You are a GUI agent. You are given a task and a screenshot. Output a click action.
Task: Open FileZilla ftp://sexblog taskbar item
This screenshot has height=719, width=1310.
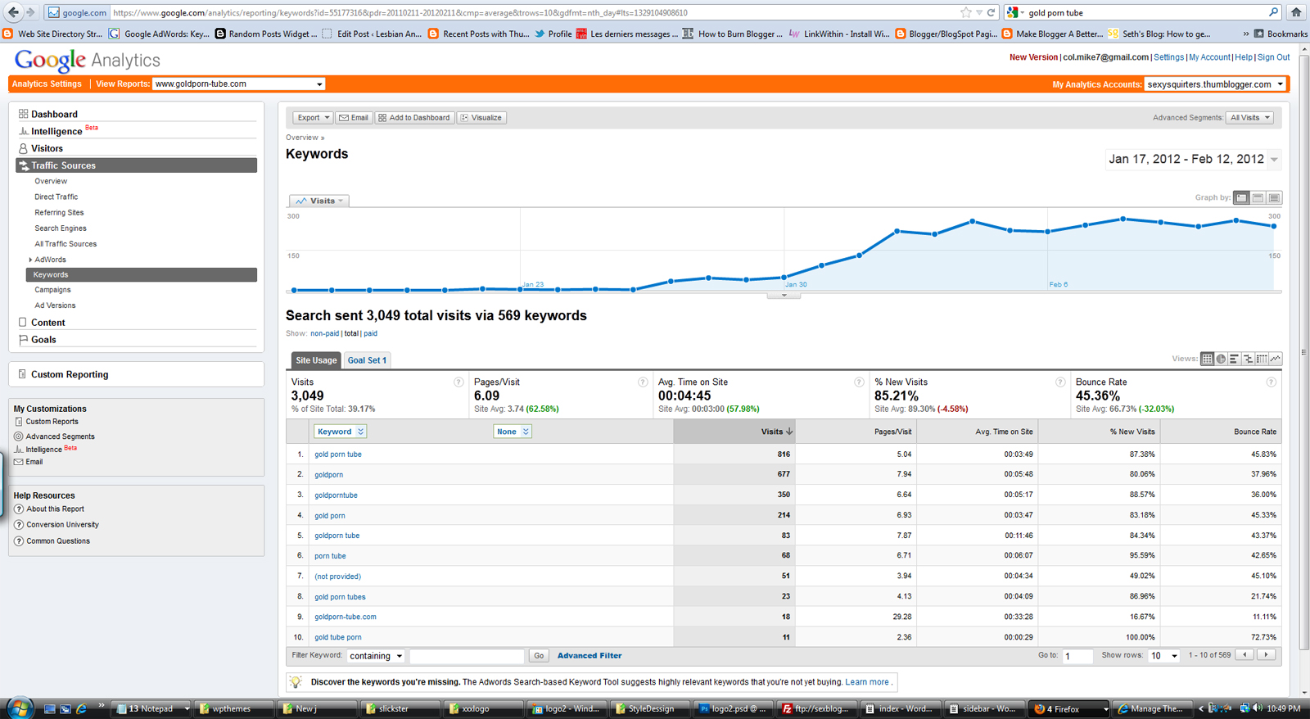tap(817, 708)
